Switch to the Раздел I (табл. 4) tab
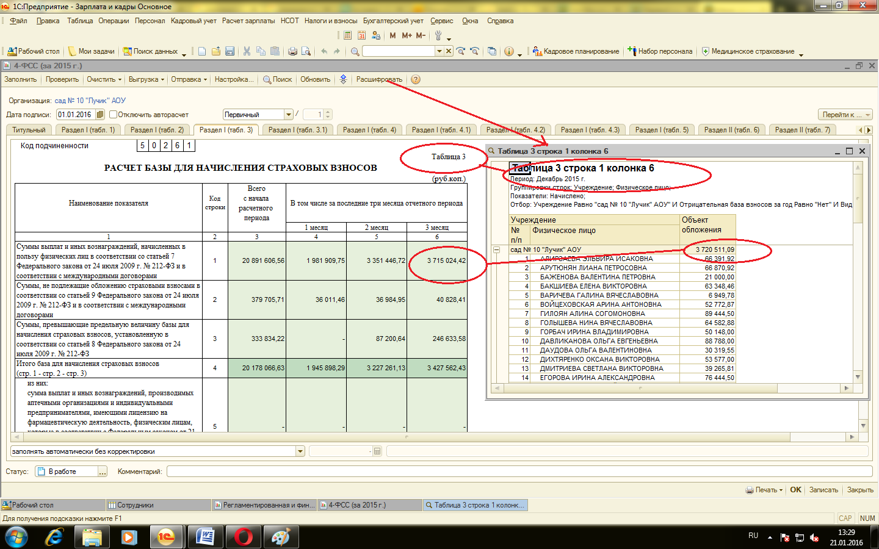Viewport: 879px width, 549px height. click(369, 130)
